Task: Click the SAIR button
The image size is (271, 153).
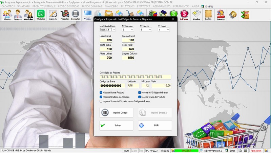Action: tap(155, 125)
